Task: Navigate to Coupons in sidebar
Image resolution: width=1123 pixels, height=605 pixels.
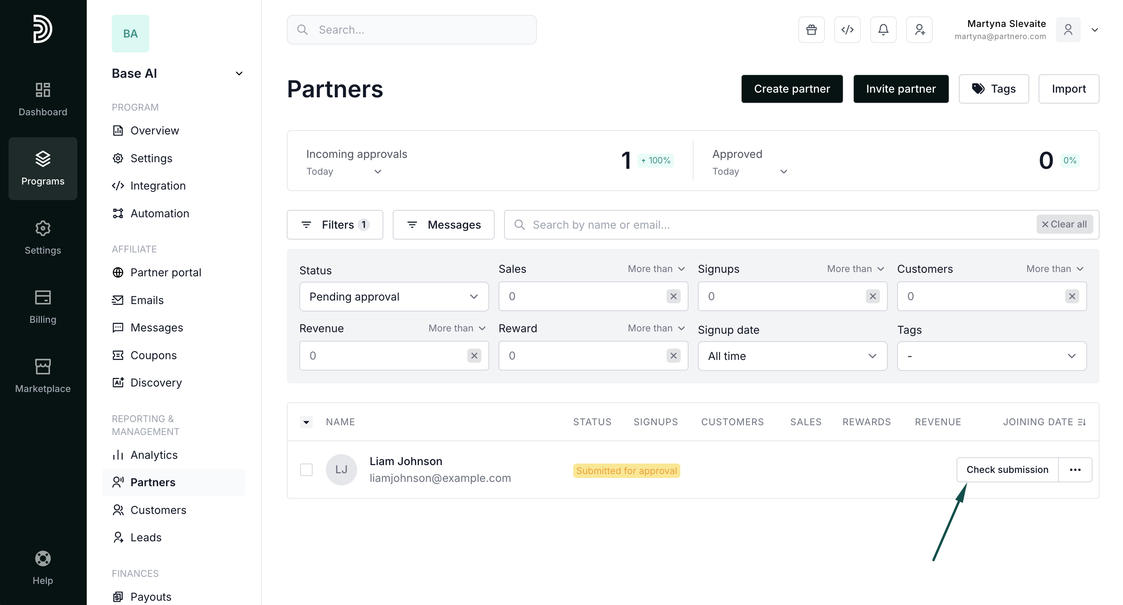Action: click(x=154, y=356)
